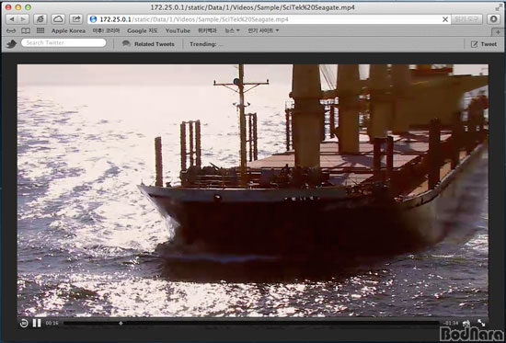Show the Top Sites grid

(x=40, y=30)
